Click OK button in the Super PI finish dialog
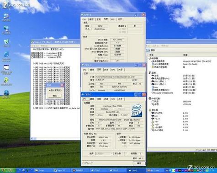 (55, 96)
